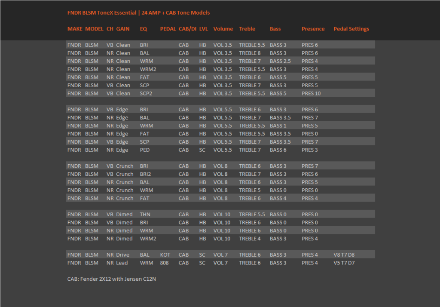Click the Volume column header

(223, 29)
